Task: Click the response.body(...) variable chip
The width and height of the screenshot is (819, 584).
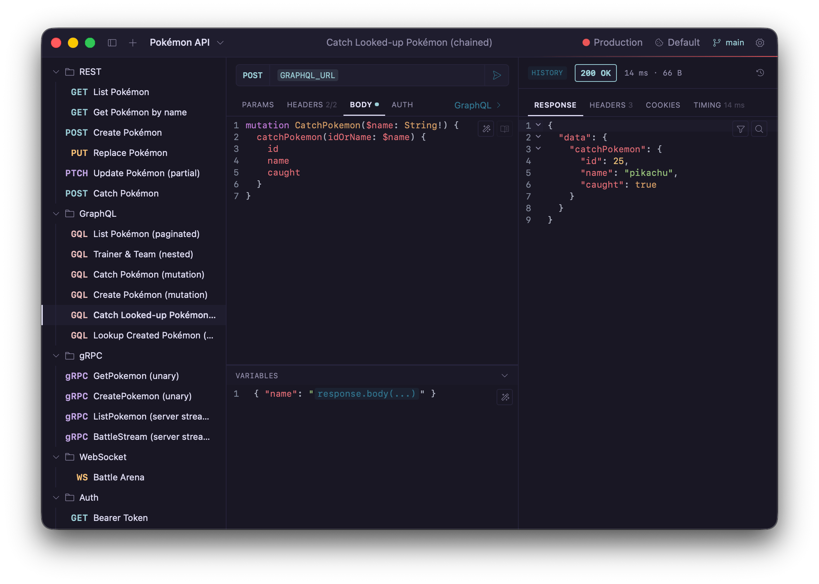Action: coord(366,394)
